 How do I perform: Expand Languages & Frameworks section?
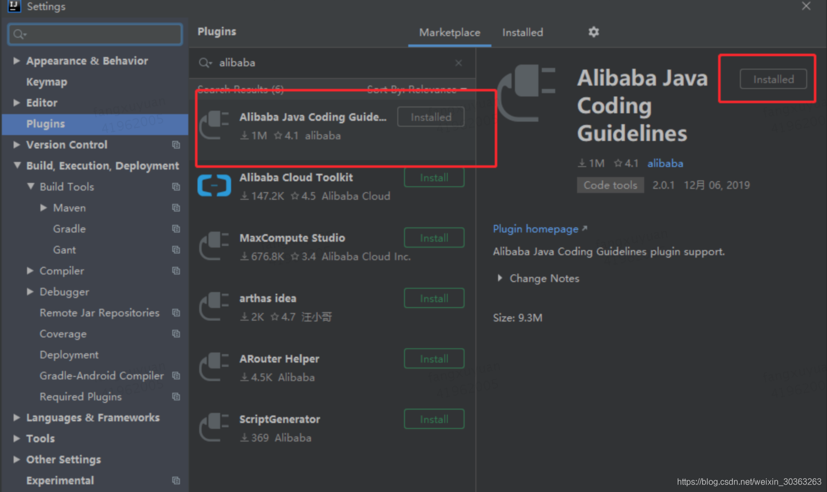[16, 418]
